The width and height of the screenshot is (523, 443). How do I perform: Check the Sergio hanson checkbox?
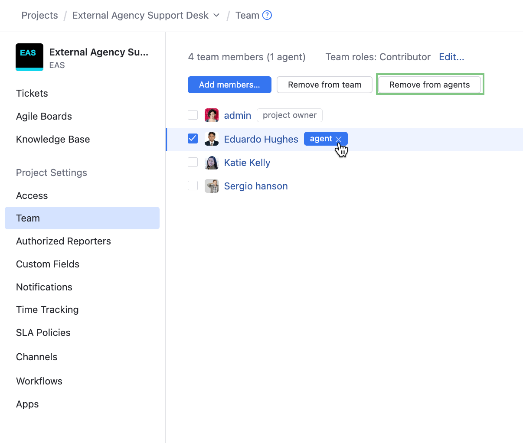pos(193,186)
